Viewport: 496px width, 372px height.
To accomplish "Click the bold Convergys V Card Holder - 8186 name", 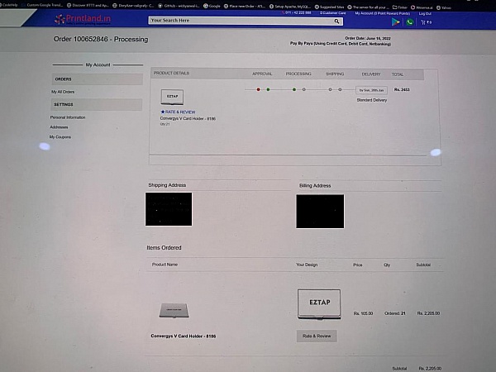I will [184, 336].
